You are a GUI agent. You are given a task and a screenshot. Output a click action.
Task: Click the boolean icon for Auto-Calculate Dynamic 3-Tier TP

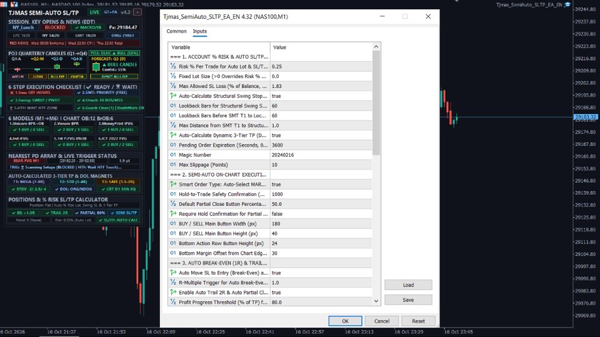click(173, 135)
